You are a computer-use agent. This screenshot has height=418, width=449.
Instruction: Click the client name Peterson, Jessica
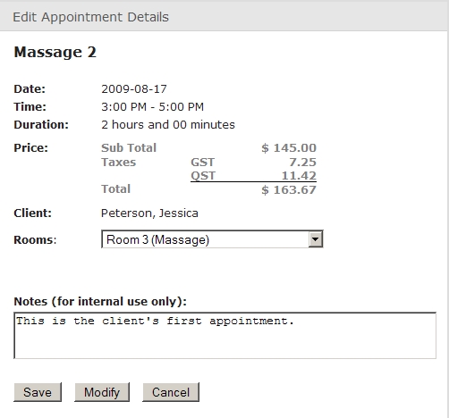pyautogui.click(x=149, y=213)
